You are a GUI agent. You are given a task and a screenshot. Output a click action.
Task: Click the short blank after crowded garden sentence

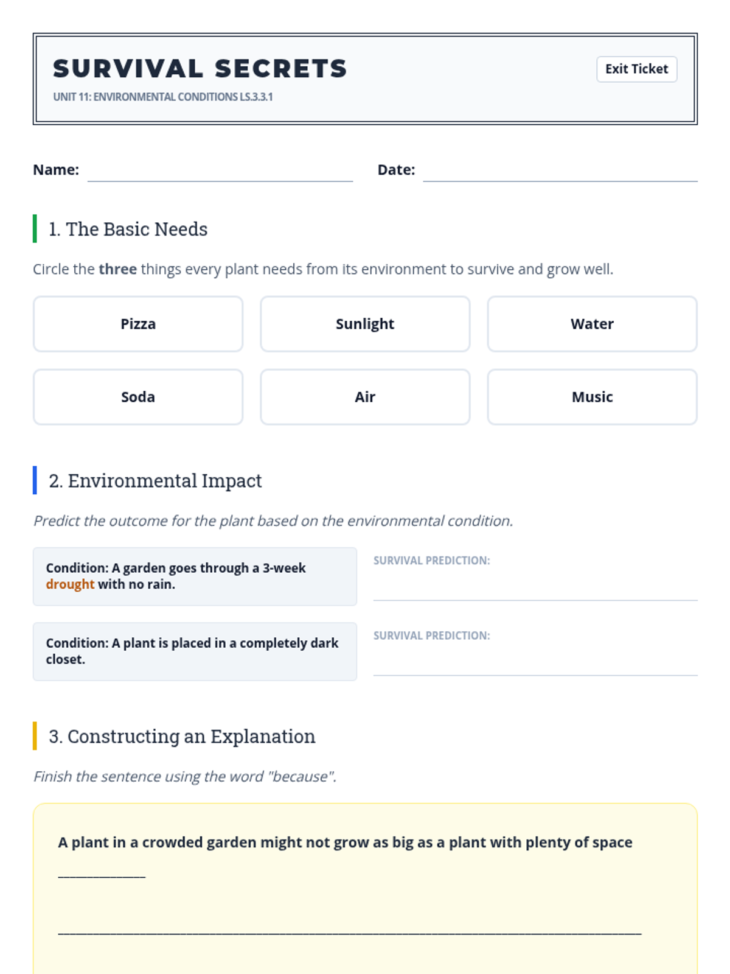pos(102,874)
